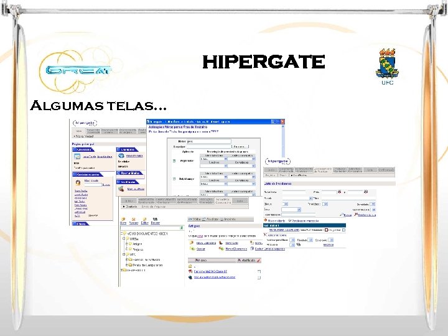Open the PDF document link in the file list
This screenshot has width=448, height=336.
(x=210, y=271)
